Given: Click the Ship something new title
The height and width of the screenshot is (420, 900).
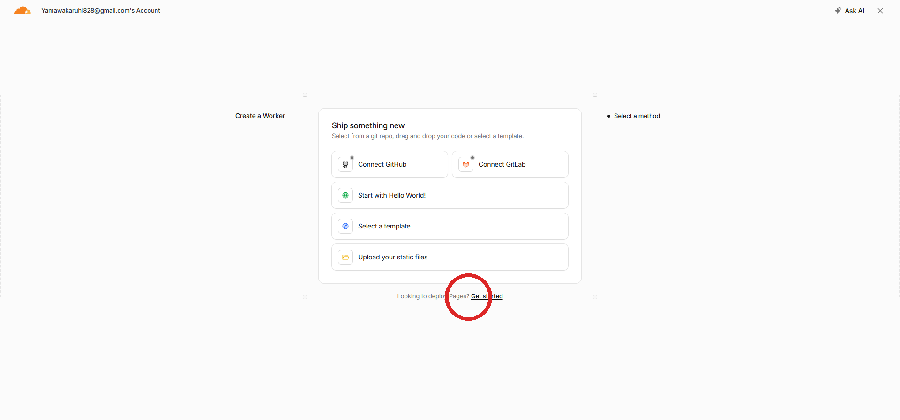Looking at the screenshot, I should click(x=368, y=125).
